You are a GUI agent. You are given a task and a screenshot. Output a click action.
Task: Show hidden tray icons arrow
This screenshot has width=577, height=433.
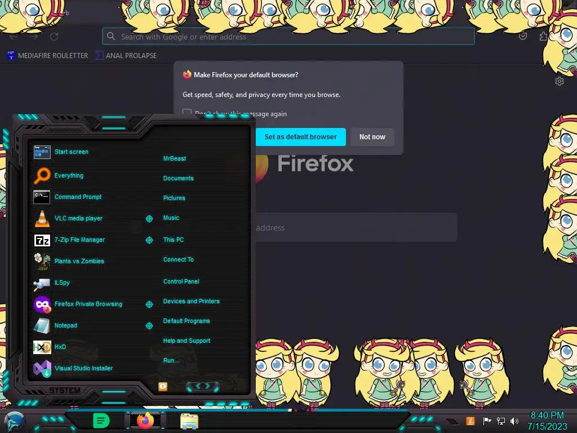[x=452, y=422]
